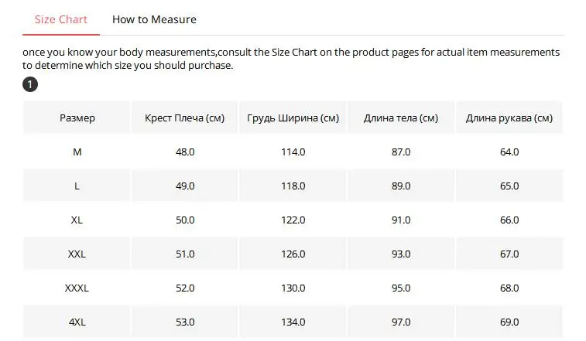Select the Размер column header

pos(77,118)
